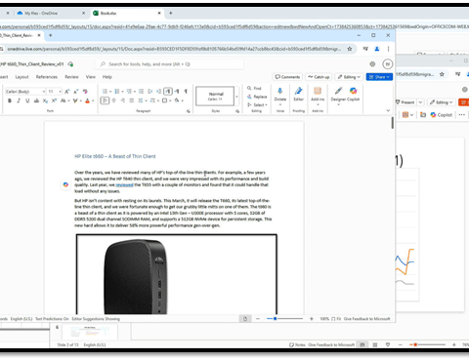Open the Word Editing mode dropdown

[349, 77]
